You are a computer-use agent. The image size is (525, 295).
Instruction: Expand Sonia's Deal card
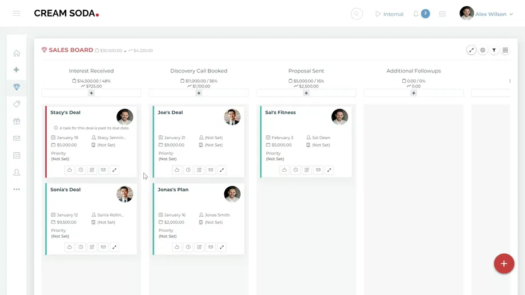115,247
